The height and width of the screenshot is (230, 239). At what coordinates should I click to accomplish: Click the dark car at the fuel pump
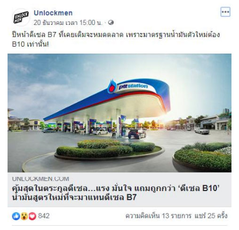click(x=137, y=134)
